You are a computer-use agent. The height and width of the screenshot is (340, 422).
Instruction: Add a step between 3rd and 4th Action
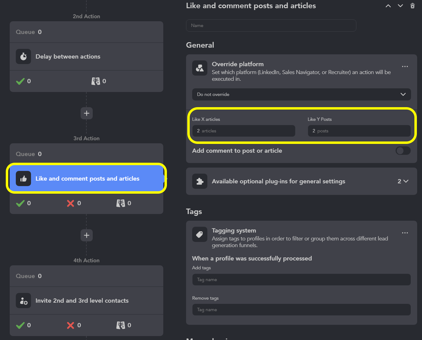click(x=87, y=235)
